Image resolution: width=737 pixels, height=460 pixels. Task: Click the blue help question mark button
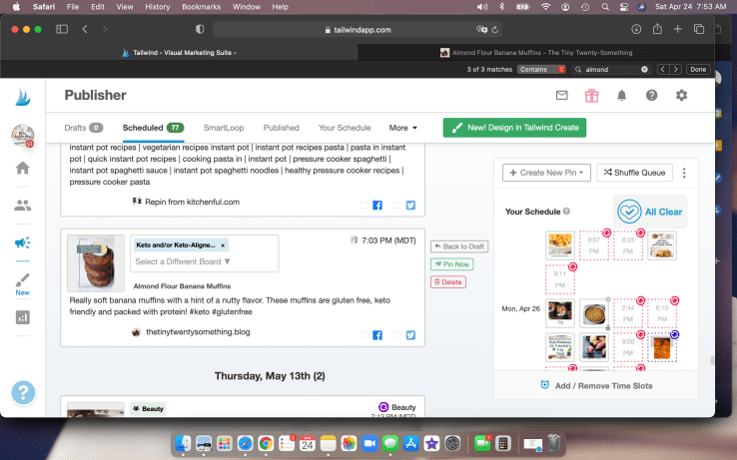click(x=23, y=392)
